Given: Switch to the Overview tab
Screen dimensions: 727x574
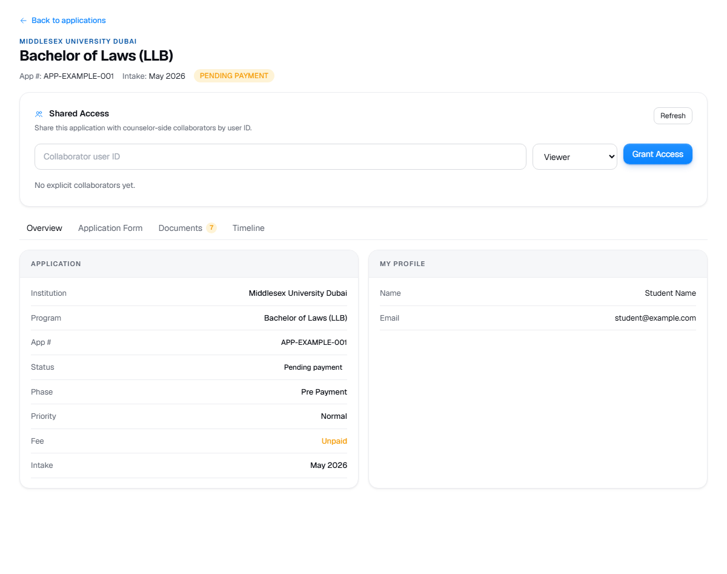Looking at the screenshot, I should [x=44, y=229].
